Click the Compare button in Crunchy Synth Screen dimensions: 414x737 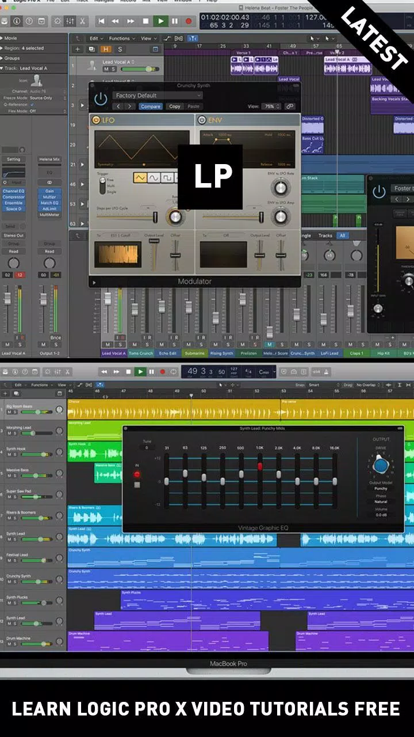point(151,107)
